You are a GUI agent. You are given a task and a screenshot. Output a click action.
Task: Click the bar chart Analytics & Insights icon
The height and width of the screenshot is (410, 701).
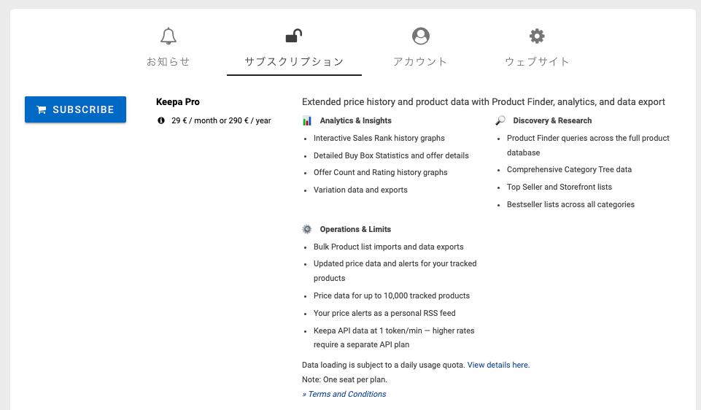307,120
